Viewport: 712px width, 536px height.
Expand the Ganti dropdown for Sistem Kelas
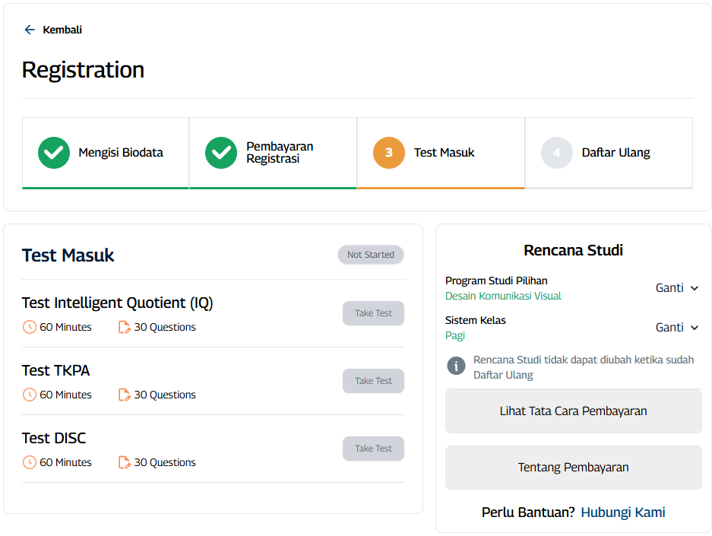(x=676, y=328)
